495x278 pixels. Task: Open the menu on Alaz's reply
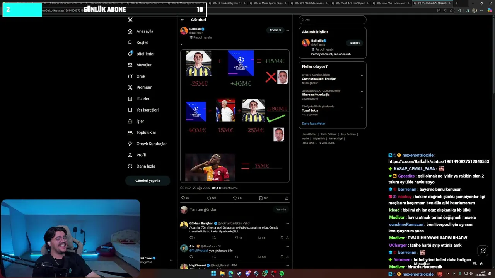point(287,246)
